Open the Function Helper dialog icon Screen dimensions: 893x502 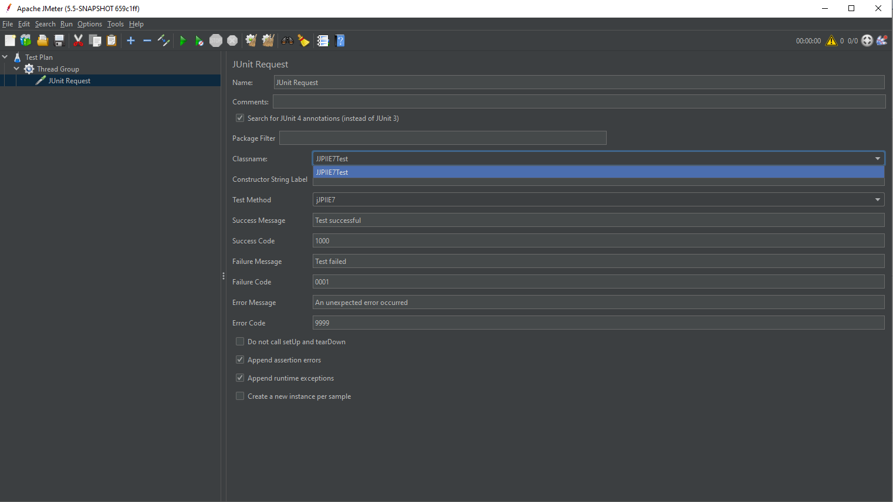[323, 40]
